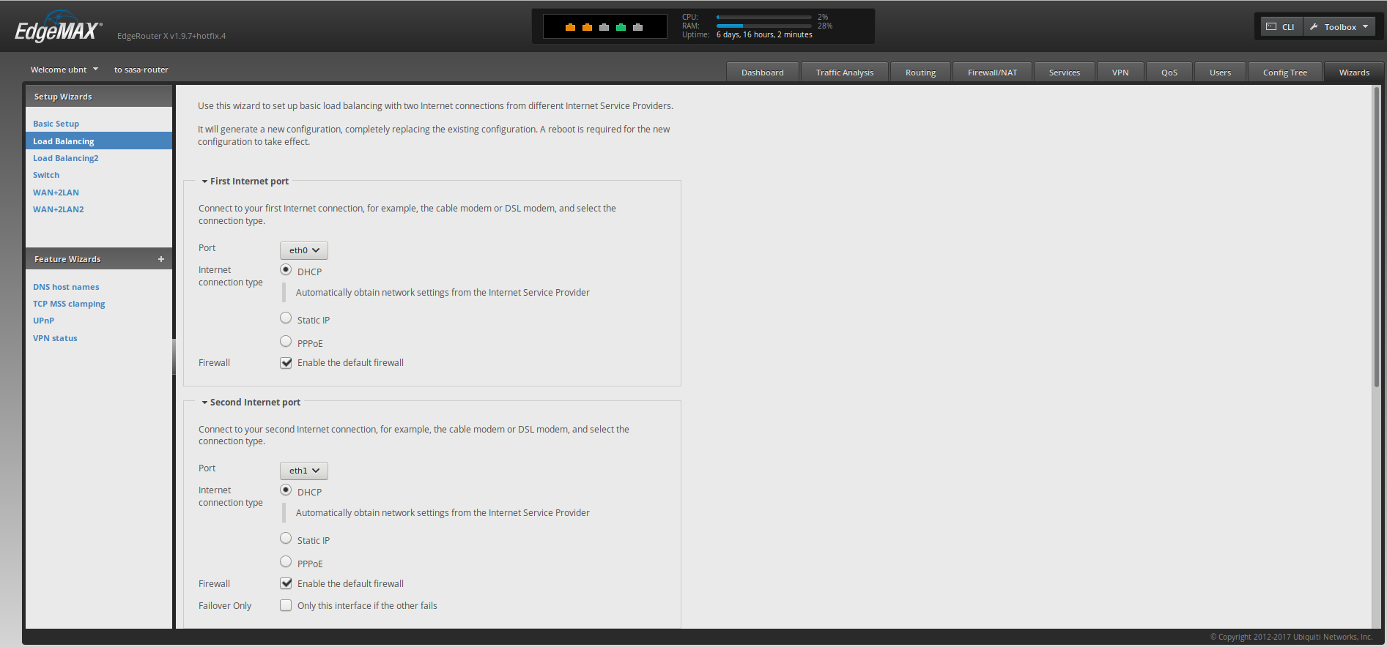Disable default firewall on first Internet port
Image resolution: width=1387 pixels, height=647 pixels.
(286, 363)
